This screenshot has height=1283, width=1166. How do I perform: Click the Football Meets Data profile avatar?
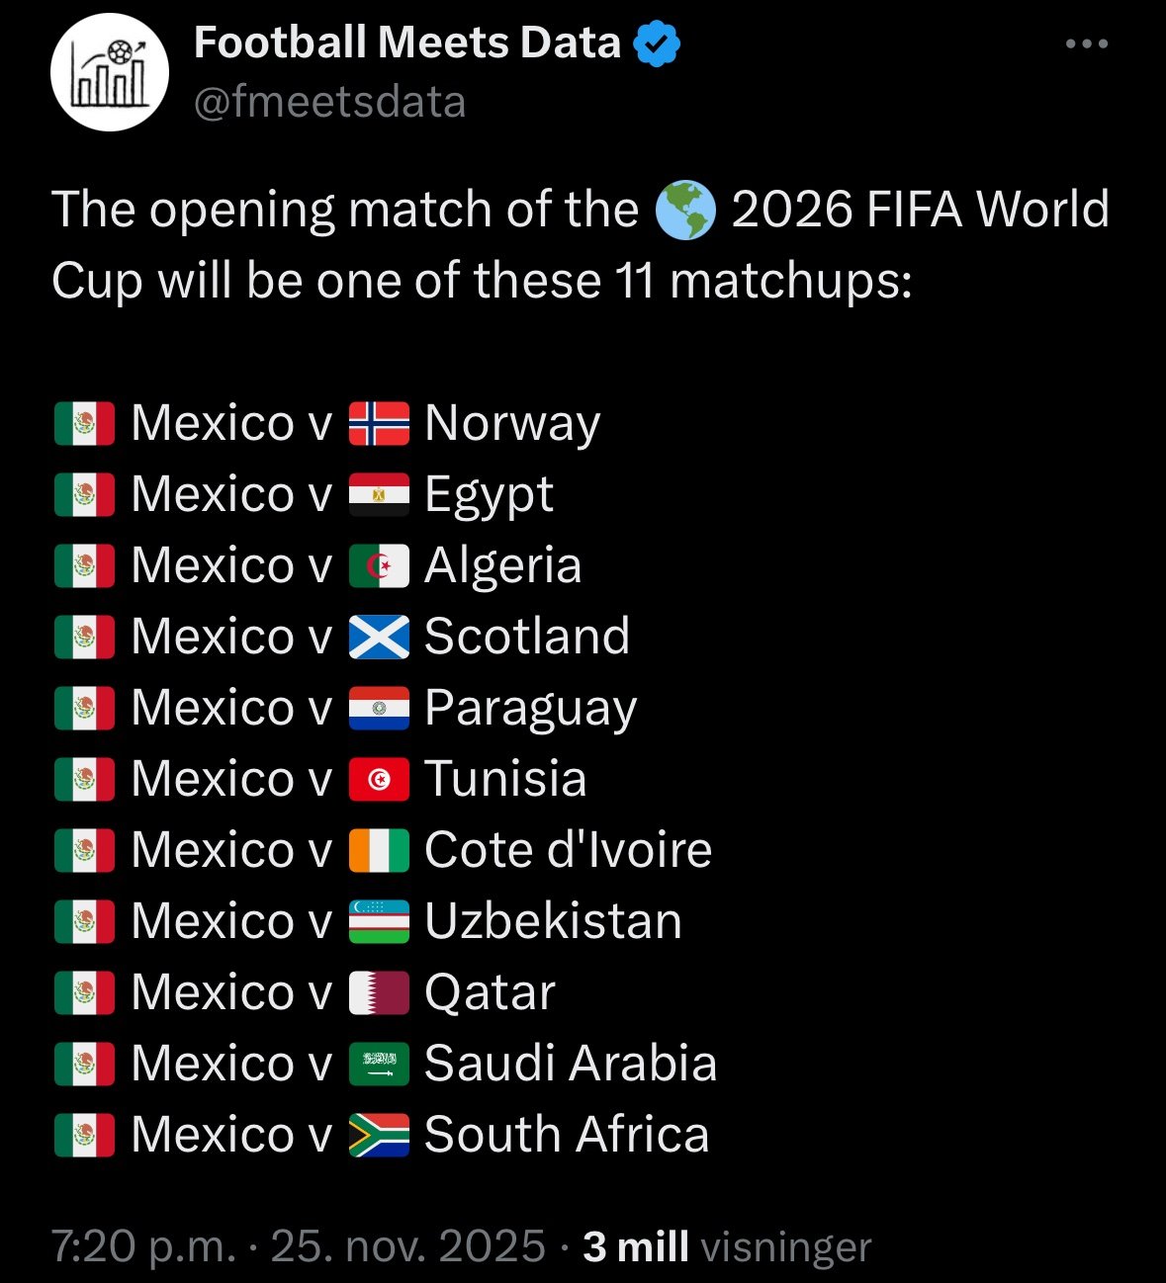[110, 72]
